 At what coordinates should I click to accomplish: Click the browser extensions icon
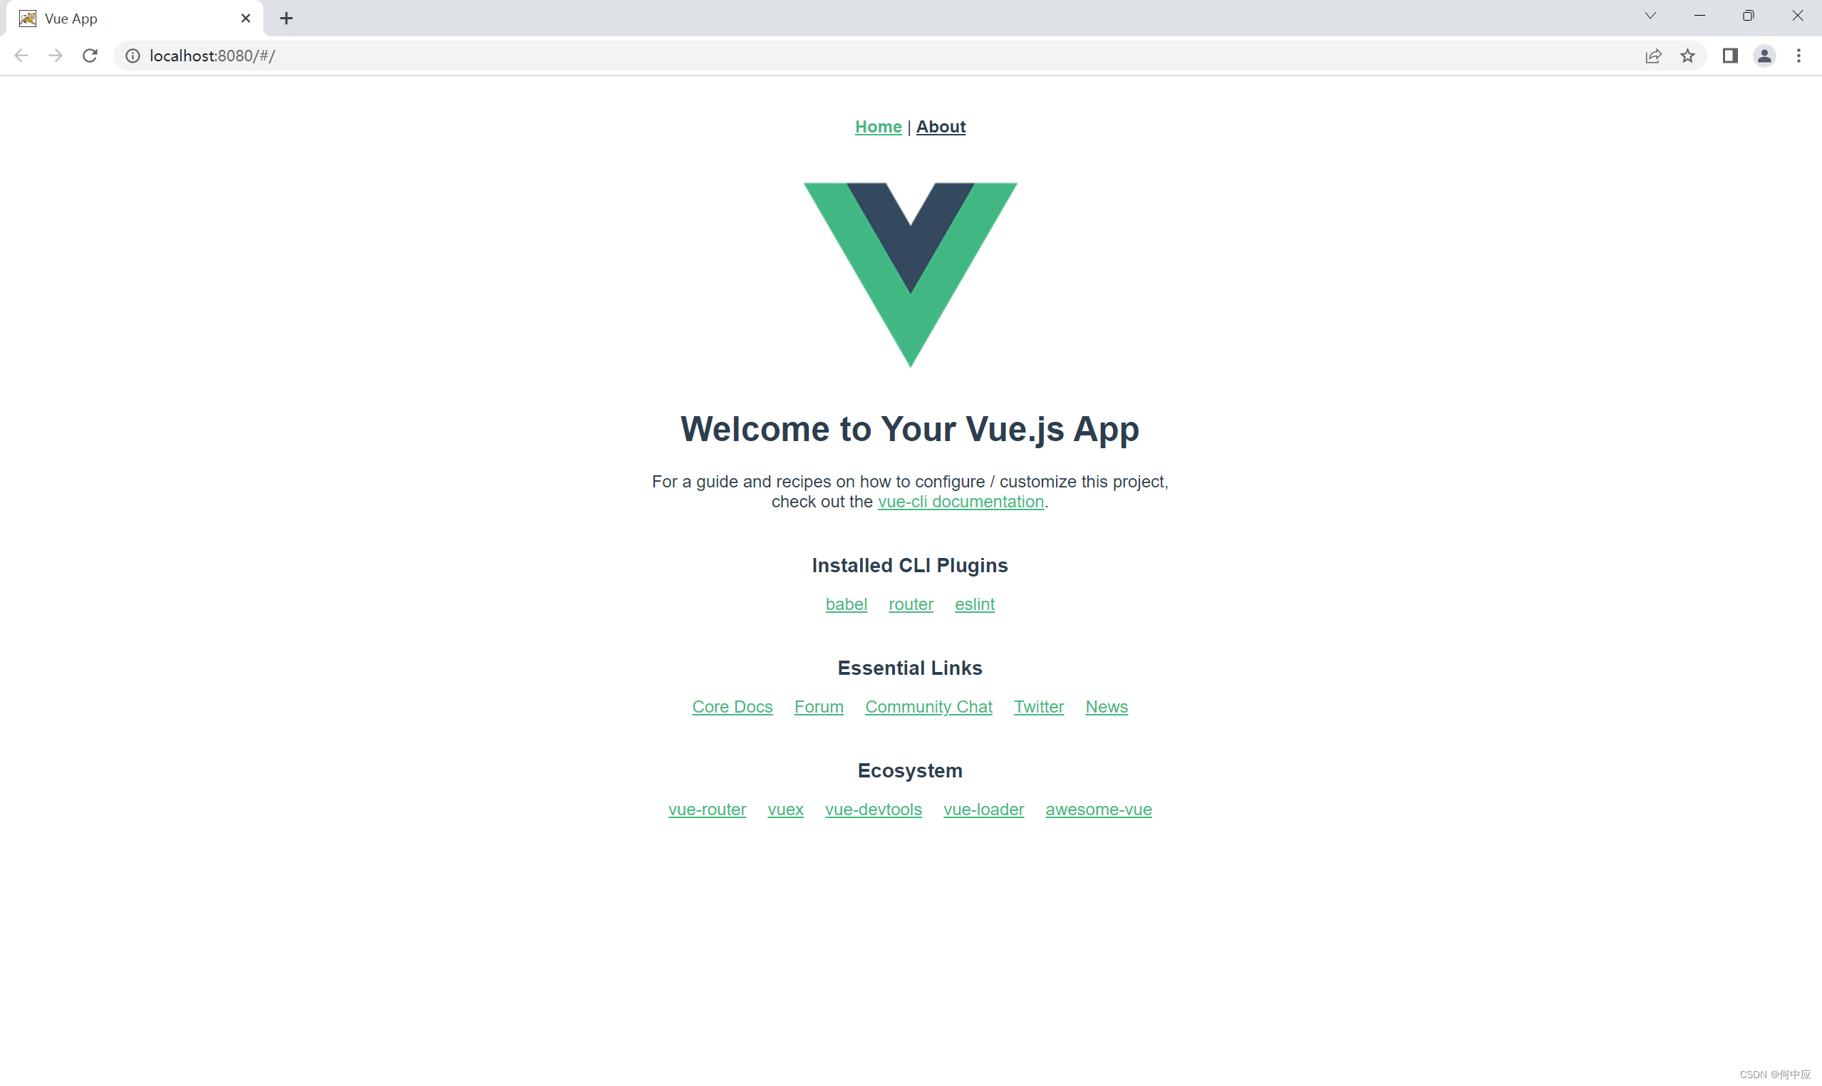tap(1728, 54)
